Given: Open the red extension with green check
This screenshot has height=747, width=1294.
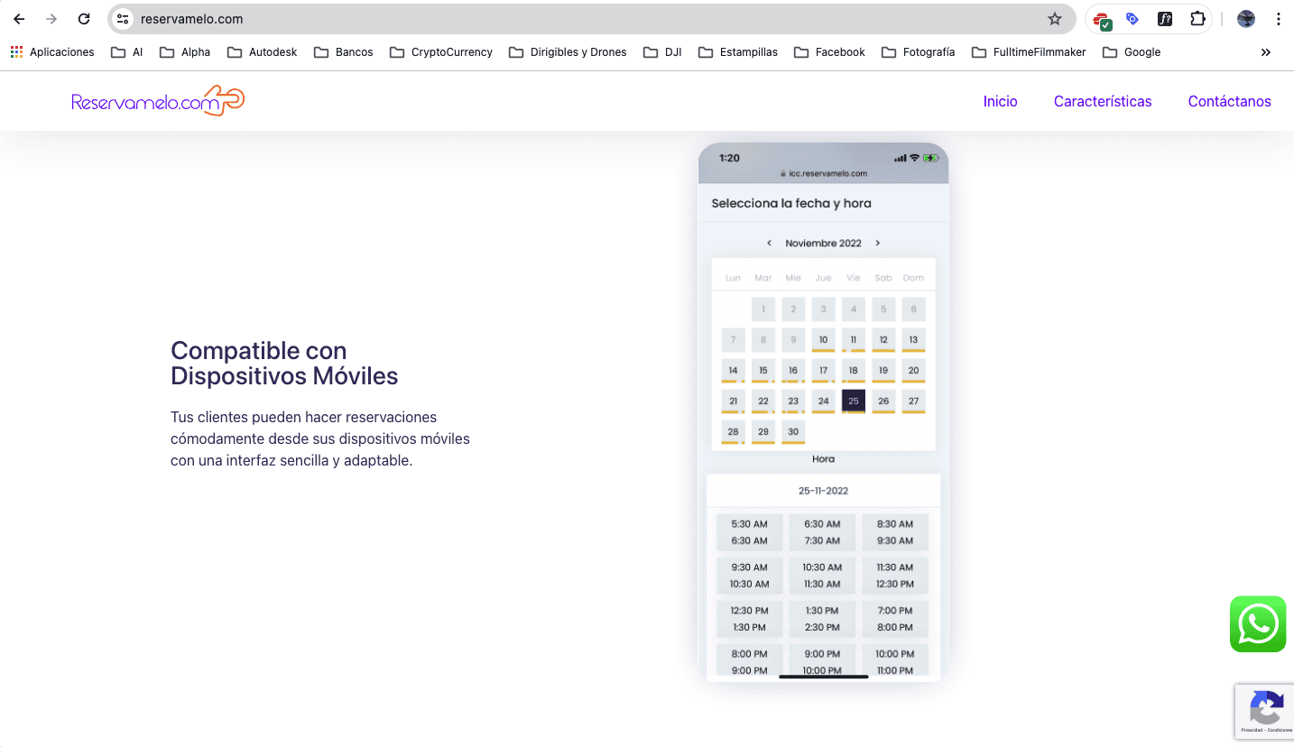Looking at the screenshot, I should click(1102, 19).
